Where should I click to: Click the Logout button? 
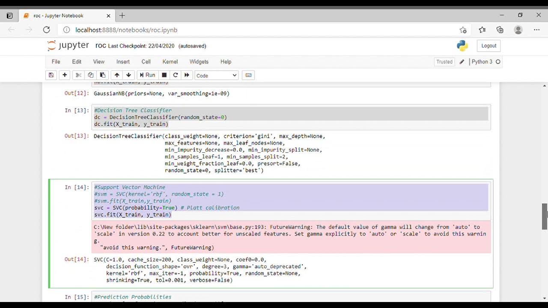pyautogui.click(x=489, y=46)
